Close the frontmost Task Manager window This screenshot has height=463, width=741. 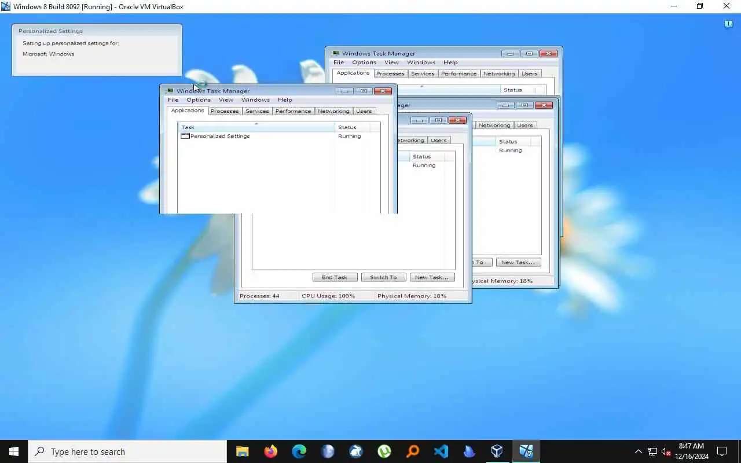click(383, 91)
